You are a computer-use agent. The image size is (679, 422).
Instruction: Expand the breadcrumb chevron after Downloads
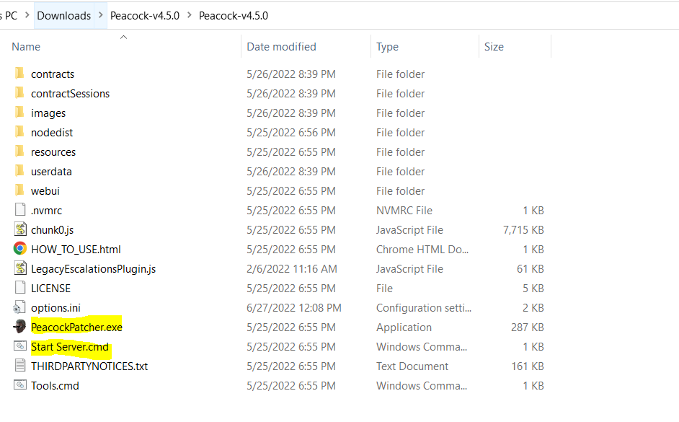(x=99, y=14)
